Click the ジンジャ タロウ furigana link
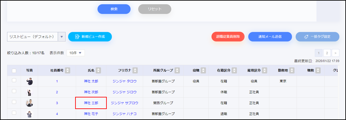 click(x=124, y=81)
